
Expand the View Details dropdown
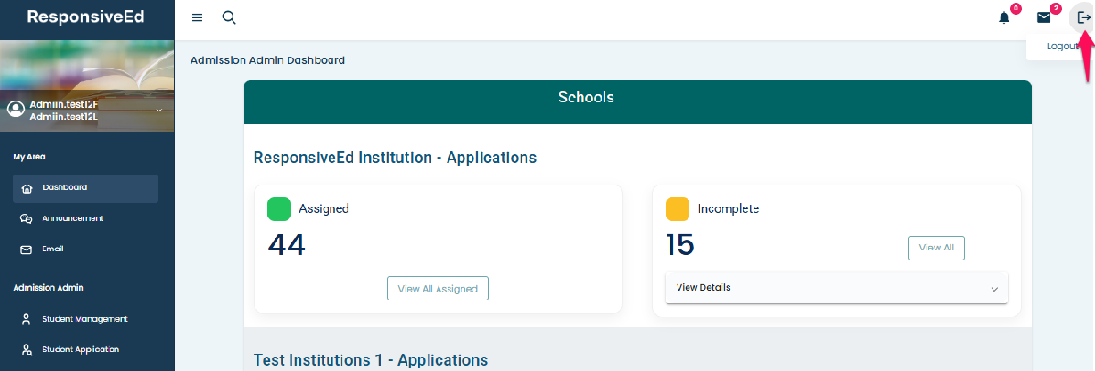pyautogui.click(x=836, y=288)
